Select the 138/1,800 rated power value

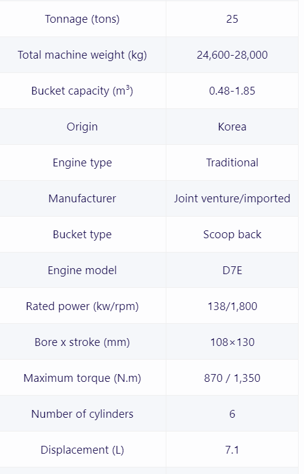click(x=232, y=306)
